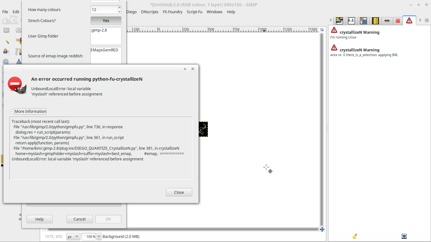Viewport: 431px width, 242px height.
Task: Open the red Patterns dock tab
Action: coord(398,20)
